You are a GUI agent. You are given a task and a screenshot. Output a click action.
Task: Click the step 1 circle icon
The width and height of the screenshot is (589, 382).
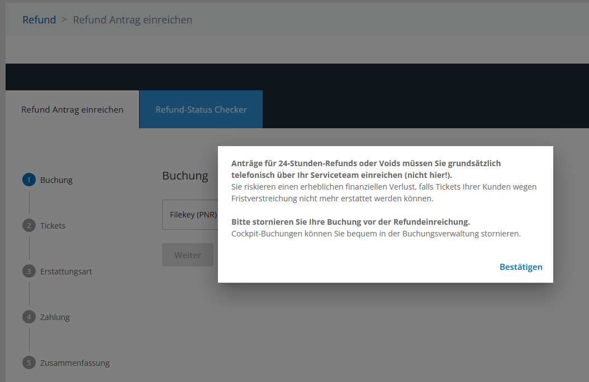click(x=28, y=180)
